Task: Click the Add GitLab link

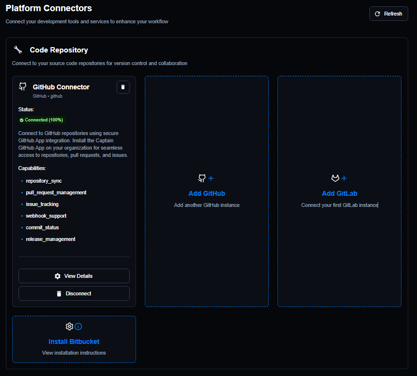Action: tap(339, 193)
